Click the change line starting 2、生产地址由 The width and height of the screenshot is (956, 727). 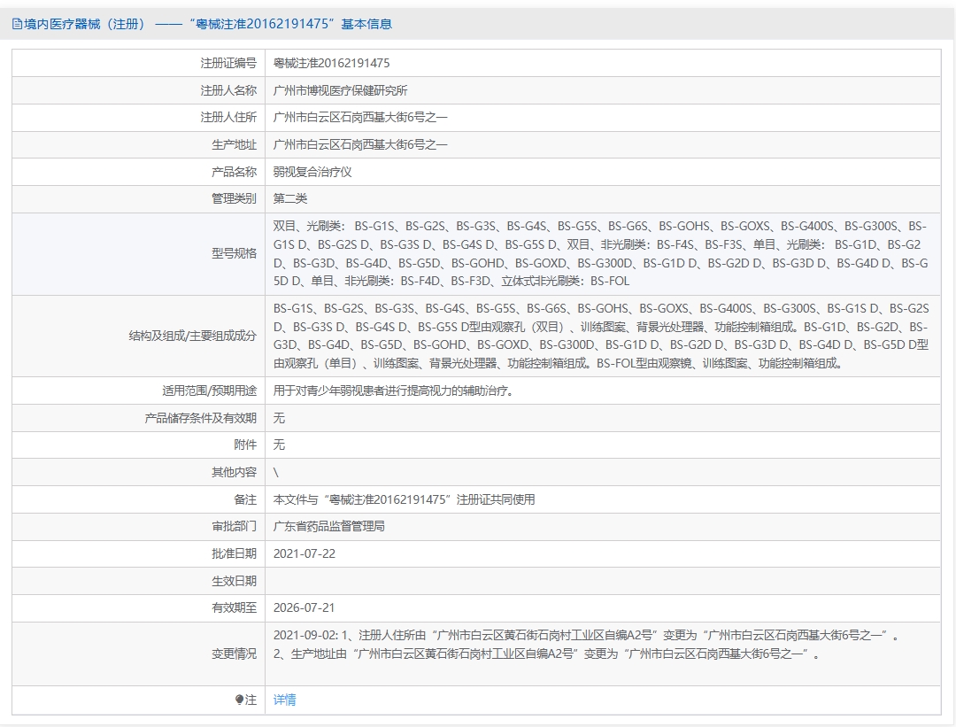pos(547,654)
